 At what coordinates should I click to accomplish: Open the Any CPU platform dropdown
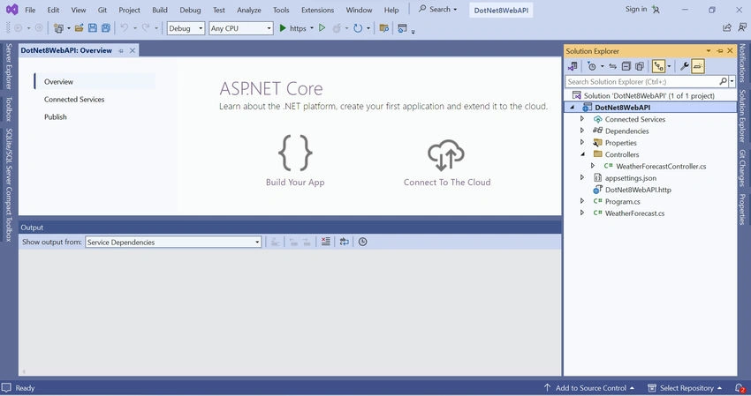click(x=241, y=28)
